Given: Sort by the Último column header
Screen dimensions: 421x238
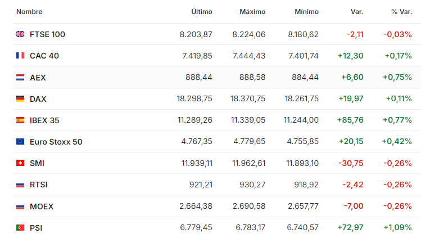Looking at the screenshot, I should pos(202,12).
